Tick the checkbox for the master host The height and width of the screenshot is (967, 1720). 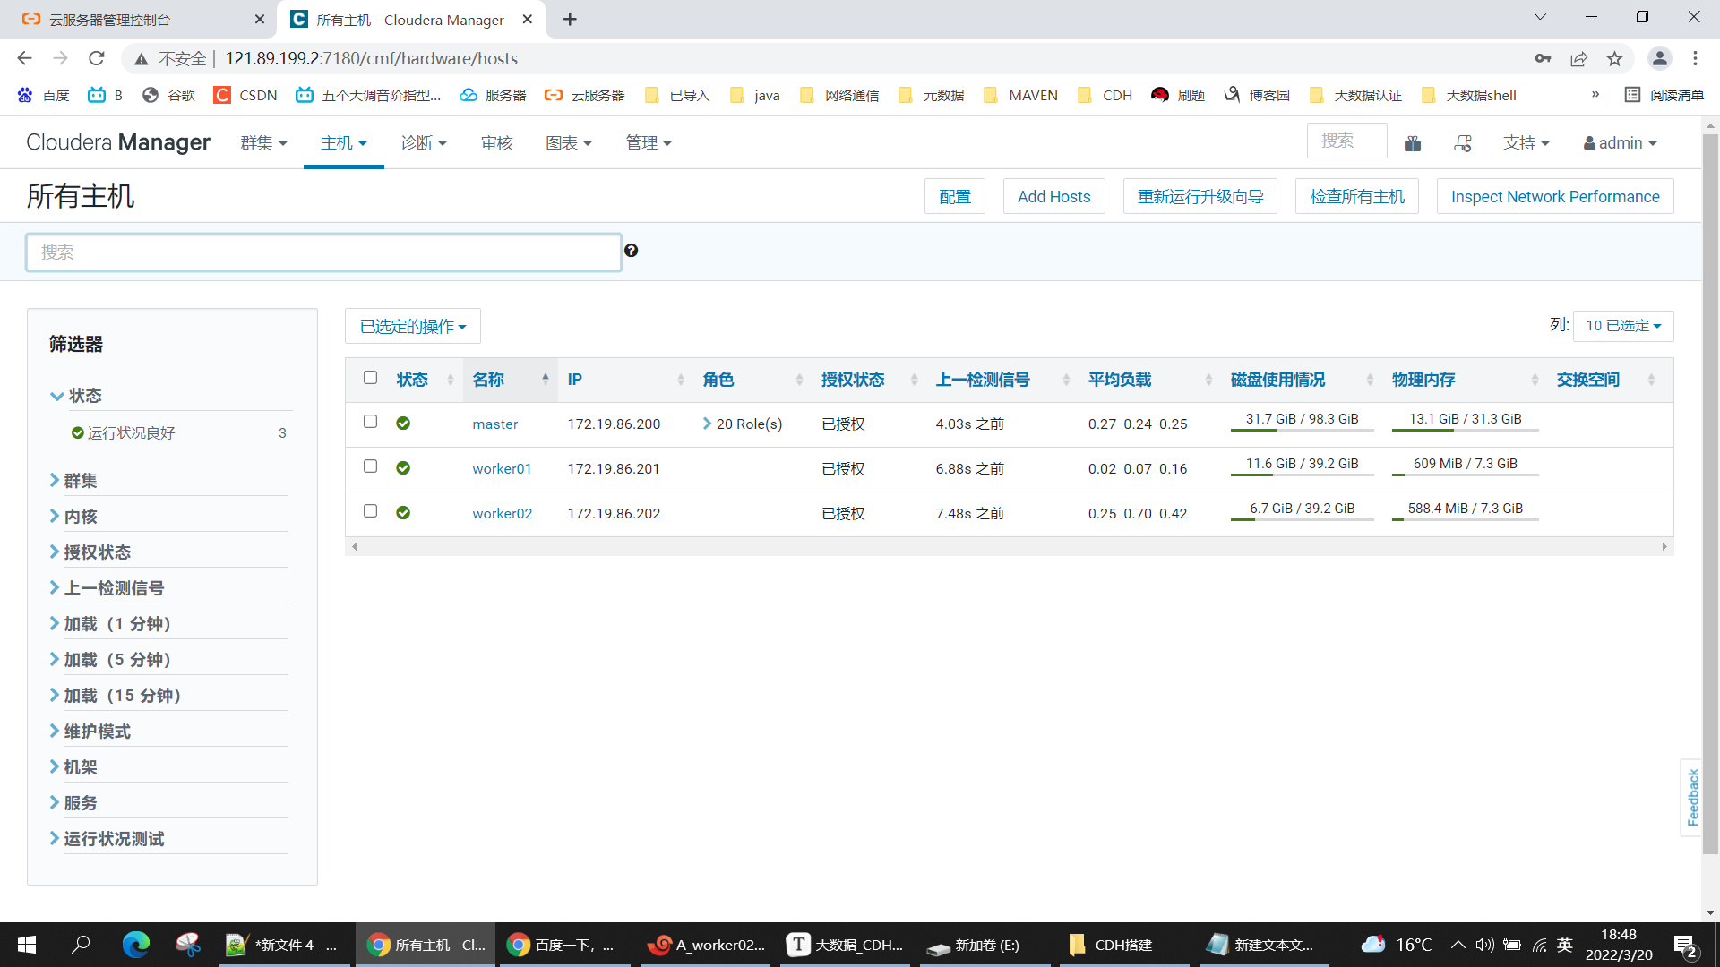pyautogui.click(x=370, y=422)
